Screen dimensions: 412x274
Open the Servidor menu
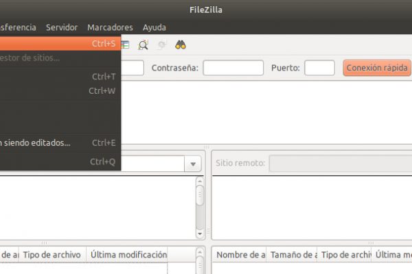pyautogui.click(x=62, y=27)
